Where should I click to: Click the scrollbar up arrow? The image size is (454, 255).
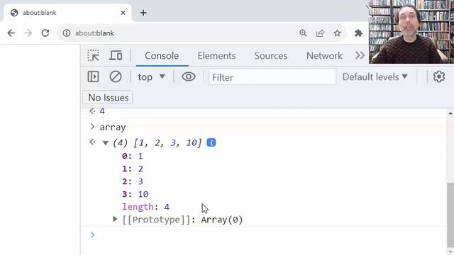(450, 113)
